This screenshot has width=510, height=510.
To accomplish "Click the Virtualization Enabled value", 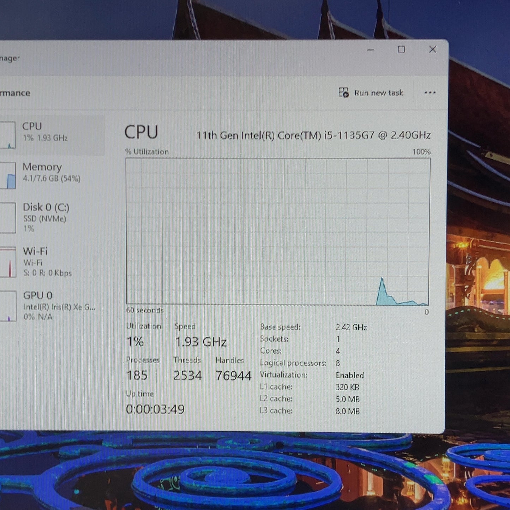I will tap(350, 375).
